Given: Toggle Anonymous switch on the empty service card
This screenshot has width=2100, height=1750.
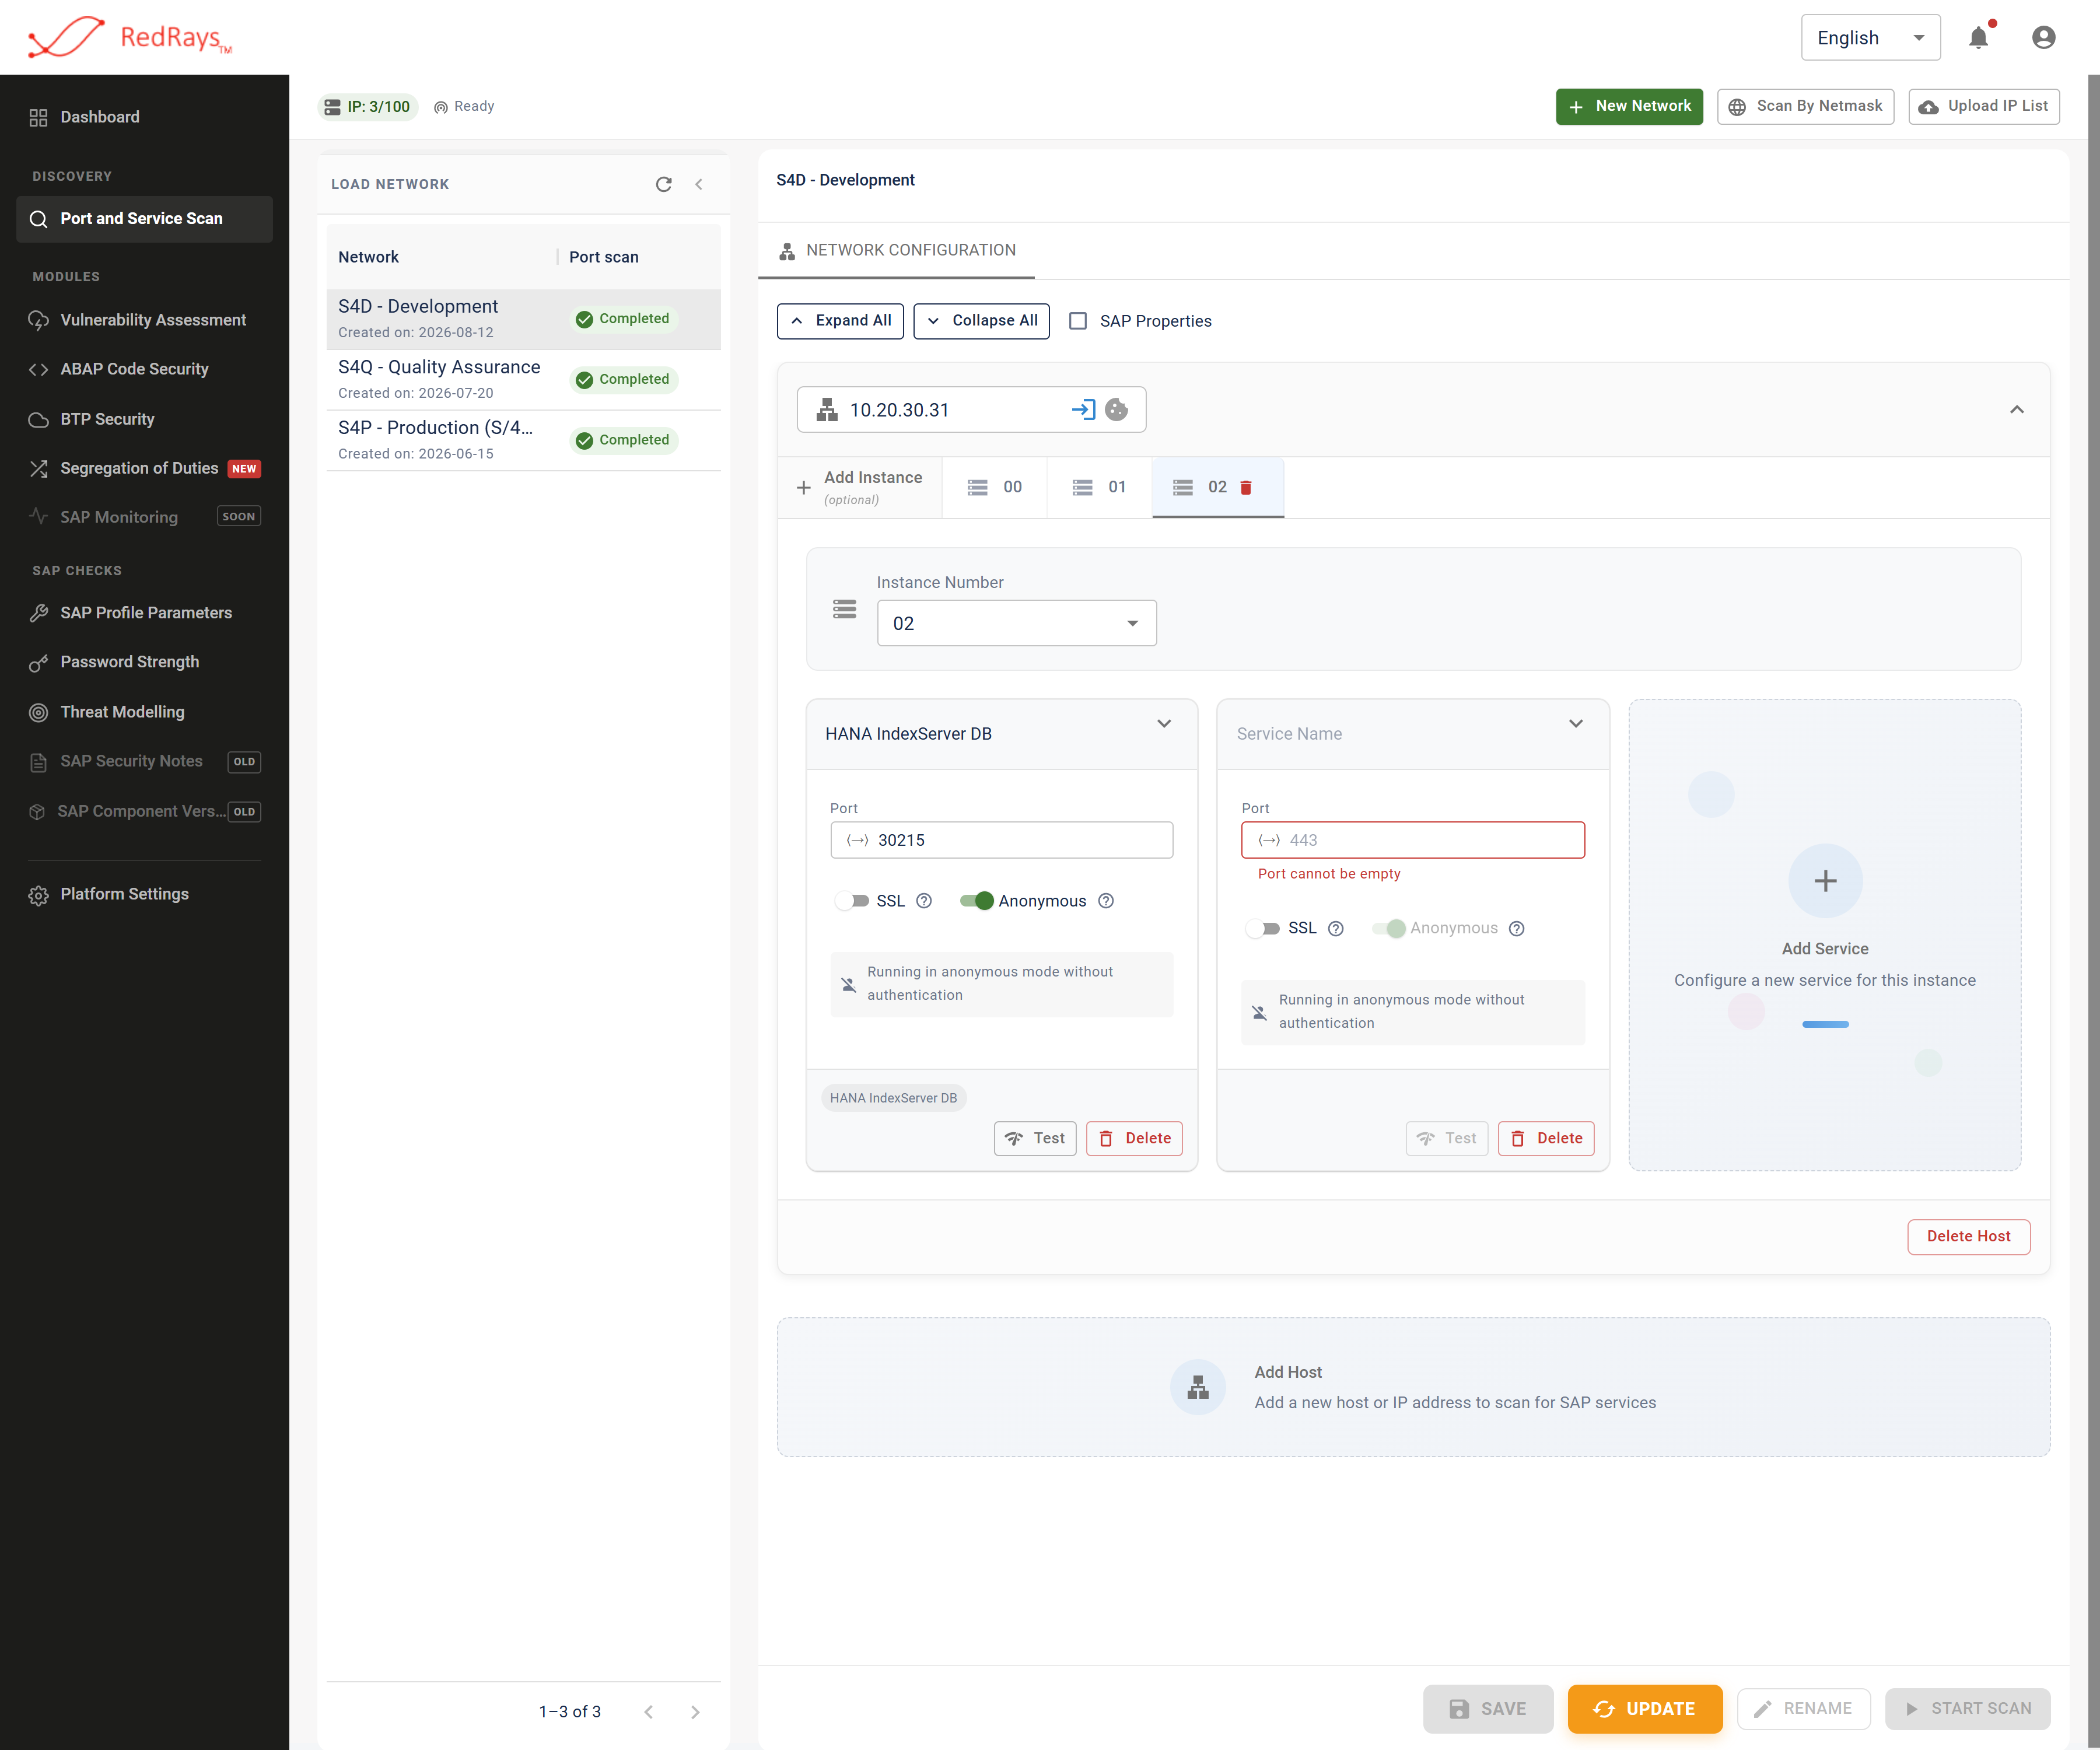Looking at the screenshot, I should click(x=1389, y=928).
